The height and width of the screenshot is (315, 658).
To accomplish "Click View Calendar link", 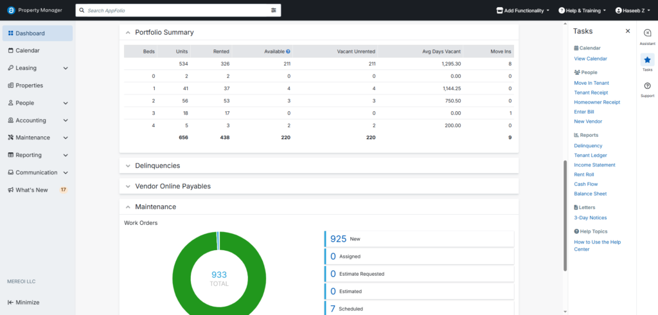I will coord(591,59).
